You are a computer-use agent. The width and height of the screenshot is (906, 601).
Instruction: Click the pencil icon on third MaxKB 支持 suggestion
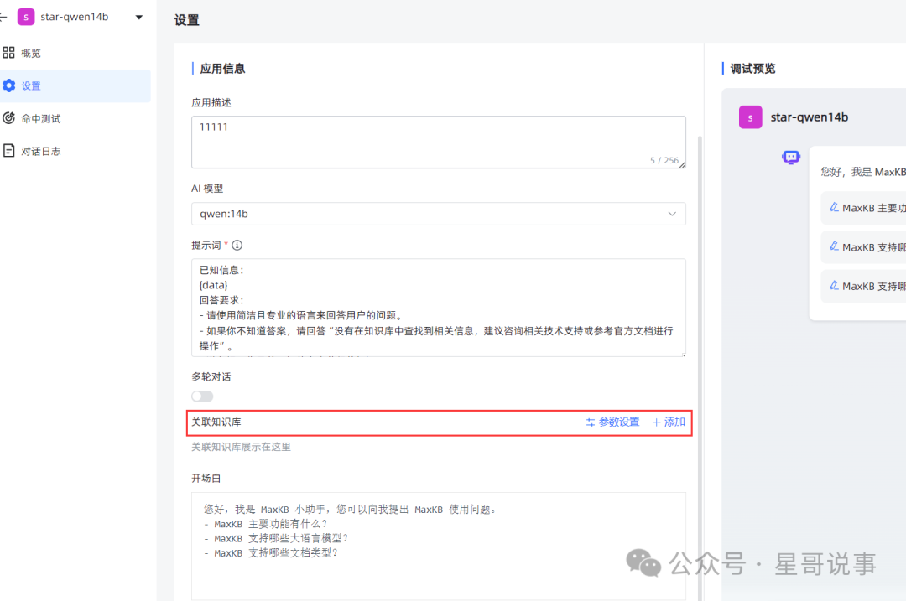[x=835, y=285]
